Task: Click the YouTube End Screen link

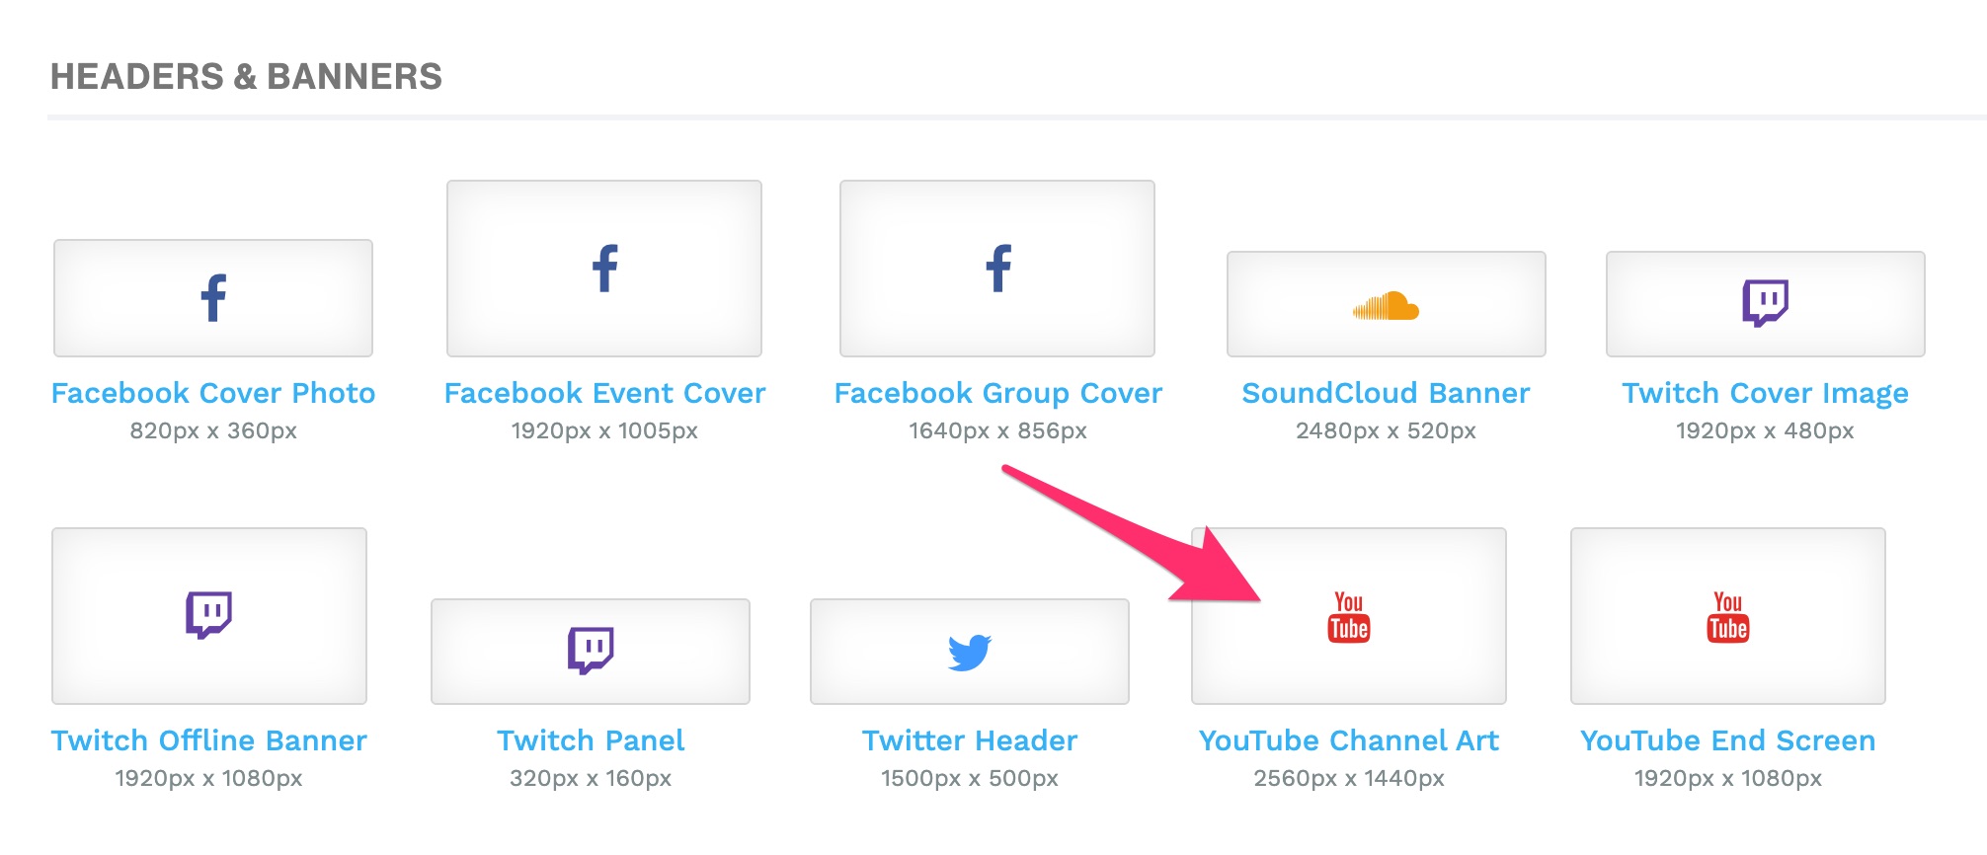Action: coord(1728,740)
